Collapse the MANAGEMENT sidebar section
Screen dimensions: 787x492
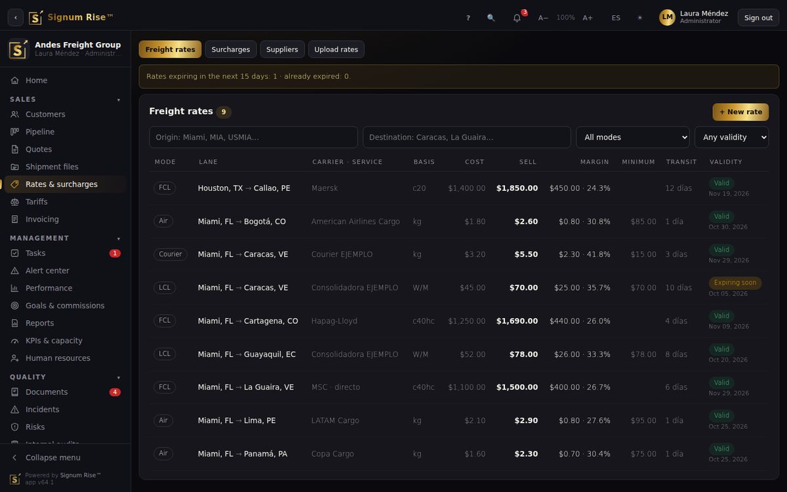point(66,238)
